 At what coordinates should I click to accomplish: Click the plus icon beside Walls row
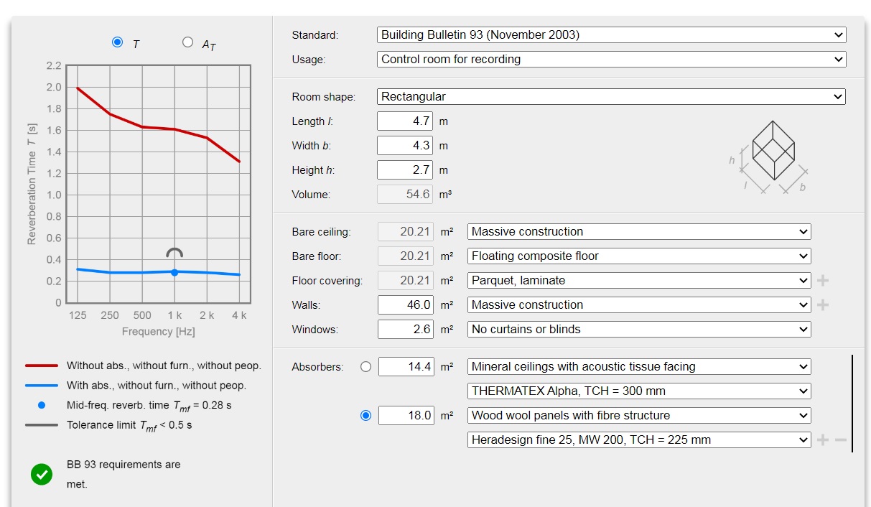pyautogui.click(x=823, y=304)
